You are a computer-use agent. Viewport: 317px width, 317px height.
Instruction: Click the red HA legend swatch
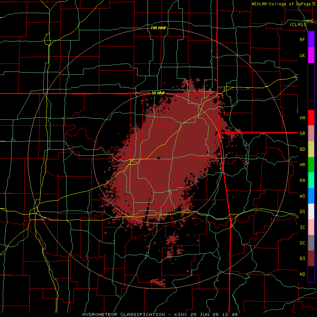[x=311, y=118]
